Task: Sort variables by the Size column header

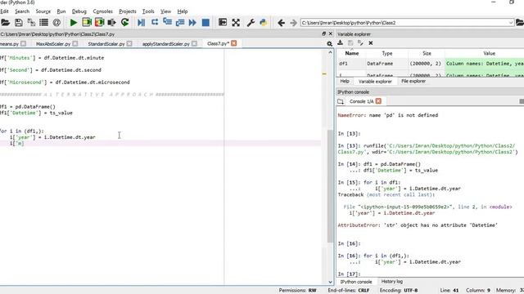Action: 427,53
